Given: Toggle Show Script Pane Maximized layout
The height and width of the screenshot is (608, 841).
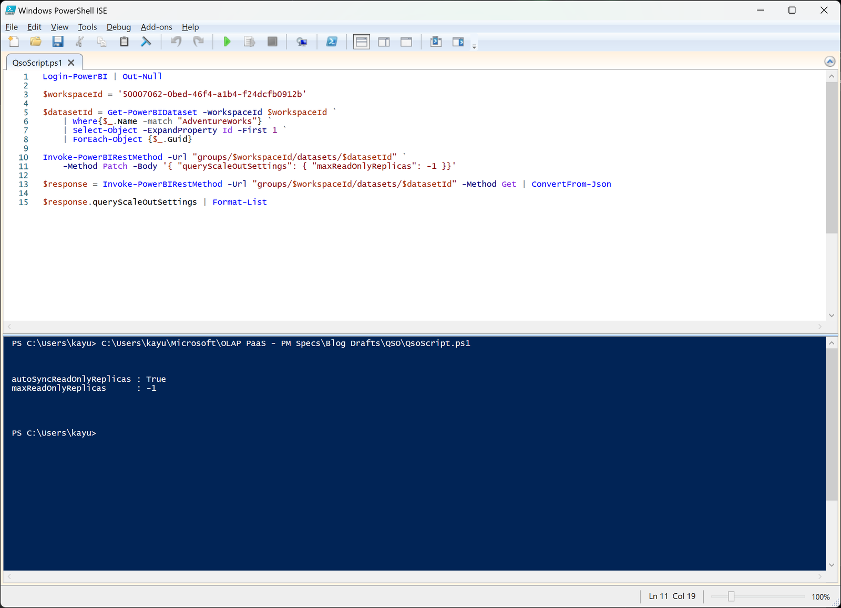Looking at the screenshot, I should click(406, 42).
